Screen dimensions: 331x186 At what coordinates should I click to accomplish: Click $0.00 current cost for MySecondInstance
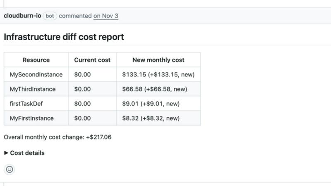click(x=92, y=74)
